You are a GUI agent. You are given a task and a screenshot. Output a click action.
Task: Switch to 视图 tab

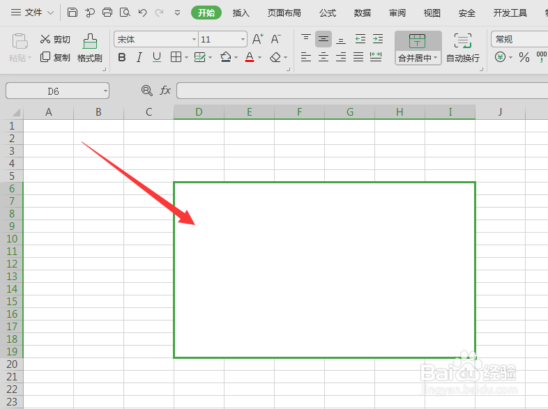point(432,13)
